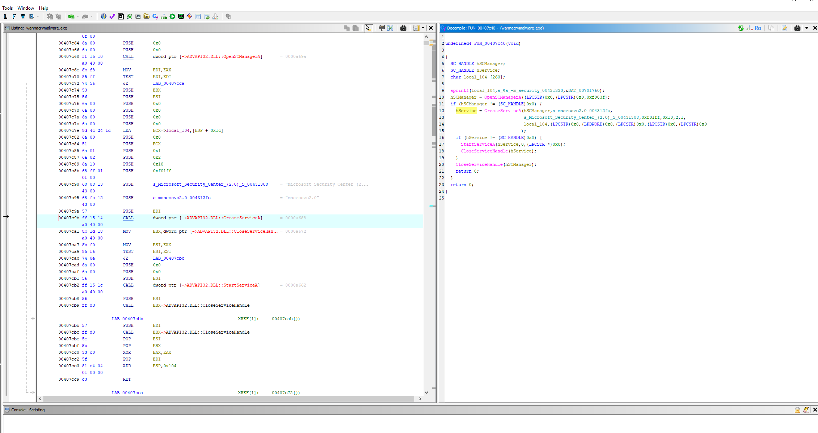Click the Console lock scroll icon
The image size is (818, 433).
(797, 410)
